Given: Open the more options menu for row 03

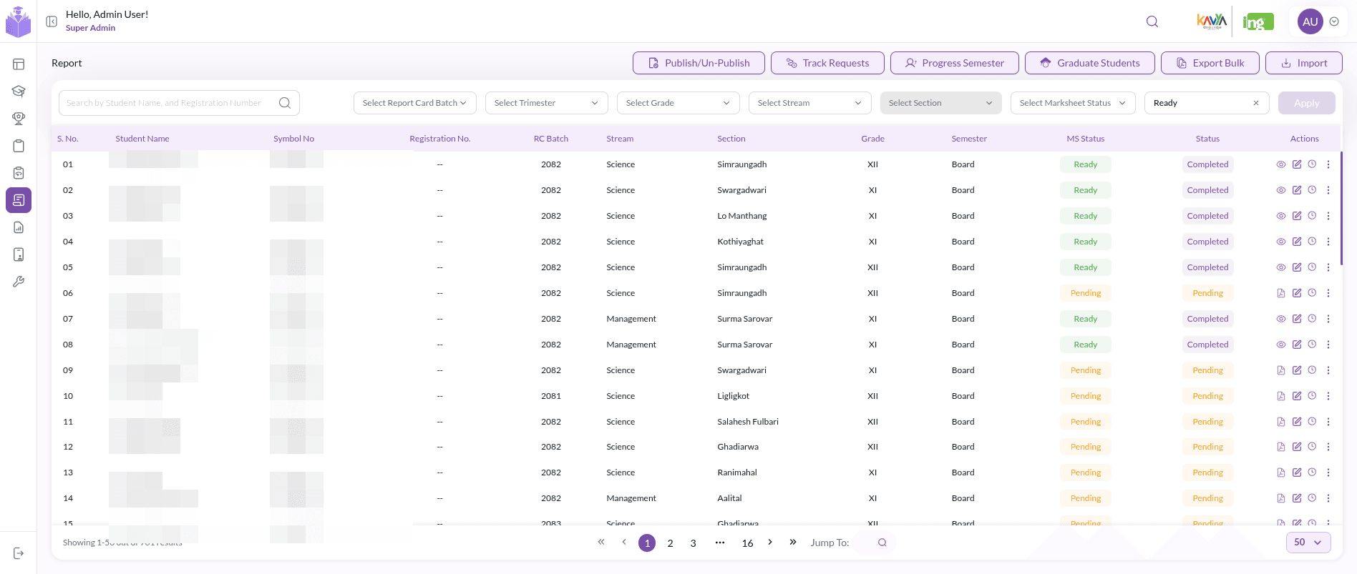Looking at the screenshot, I should pyautogui.click(x=1328, y=216).
